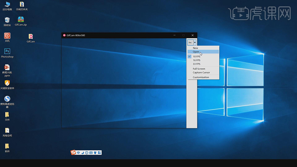Set frame rate to 16 FPS
Viewport: 297px width, 167px height.
coord(196,60)
